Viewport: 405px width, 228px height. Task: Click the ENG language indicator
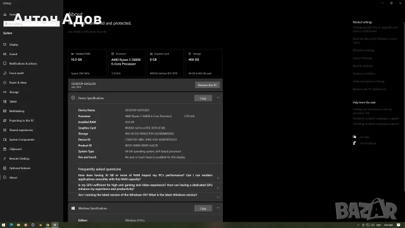pyautogui.click(x=378, y=225)
